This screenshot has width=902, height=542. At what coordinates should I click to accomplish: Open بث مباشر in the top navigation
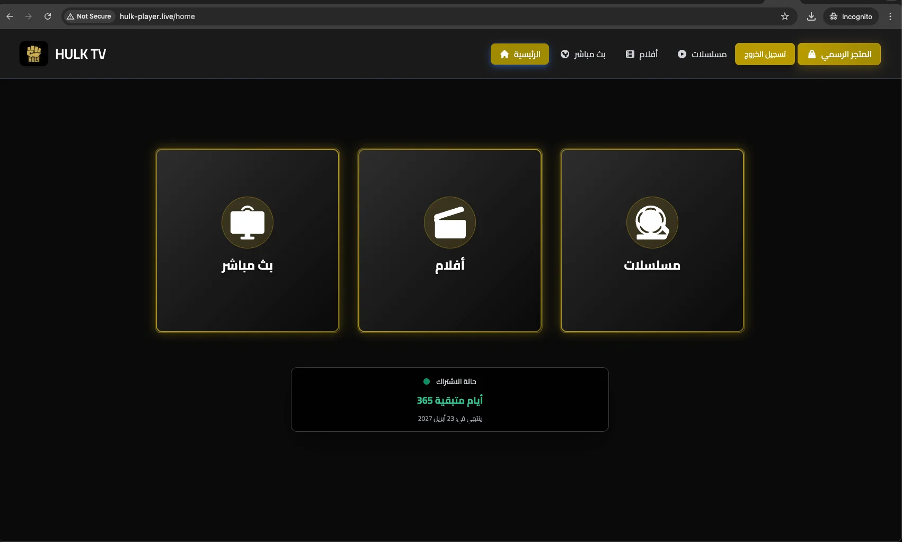(583, 54)
